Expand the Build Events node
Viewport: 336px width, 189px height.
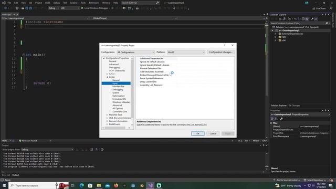pyautogui.click(x=107, y=124)
